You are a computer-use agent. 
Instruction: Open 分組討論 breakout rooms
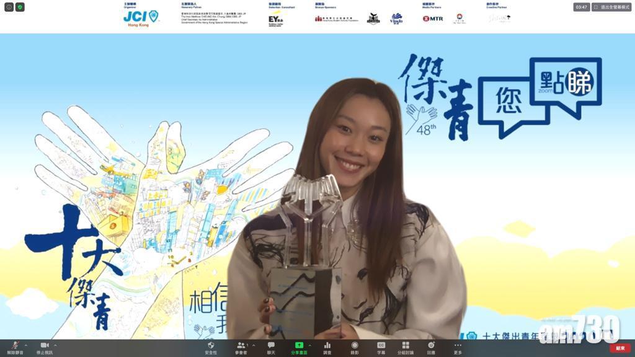pyautogui.click(x=406, y=347)
